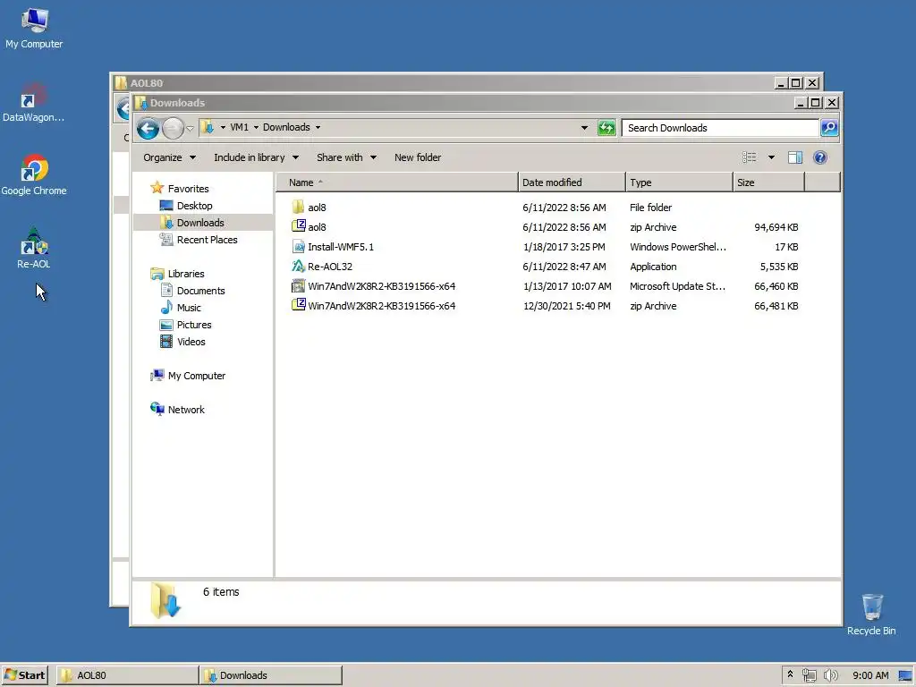Sort by Date modified column

coord(572,182)
